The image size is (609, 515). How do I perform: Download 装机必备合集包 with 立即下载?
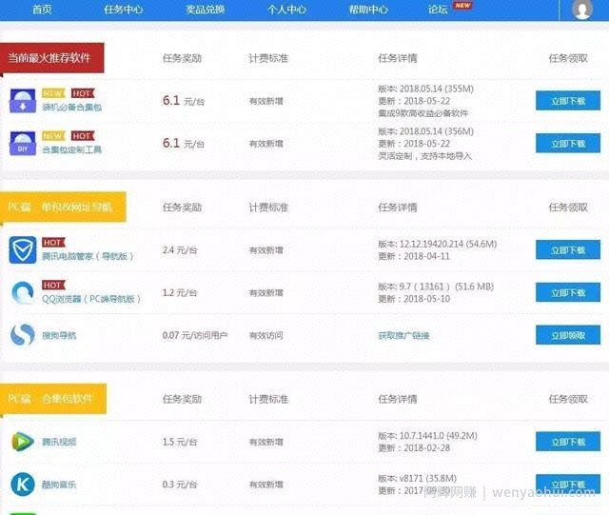568,101
